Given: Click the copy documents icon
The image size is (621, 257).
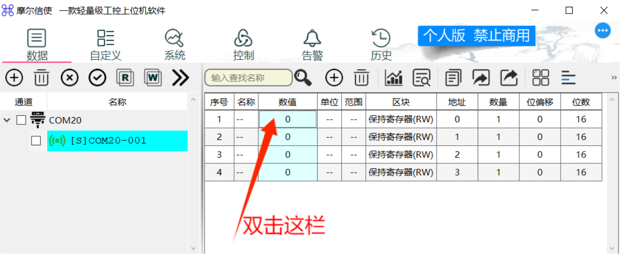Looking at the screenshot, I should point(454,78).
